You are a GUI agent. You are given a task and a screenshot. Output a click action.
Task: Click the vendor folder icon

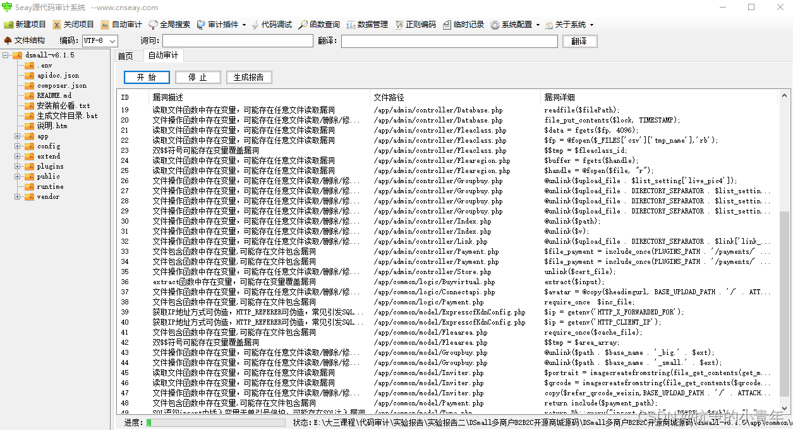pos(29,196)
